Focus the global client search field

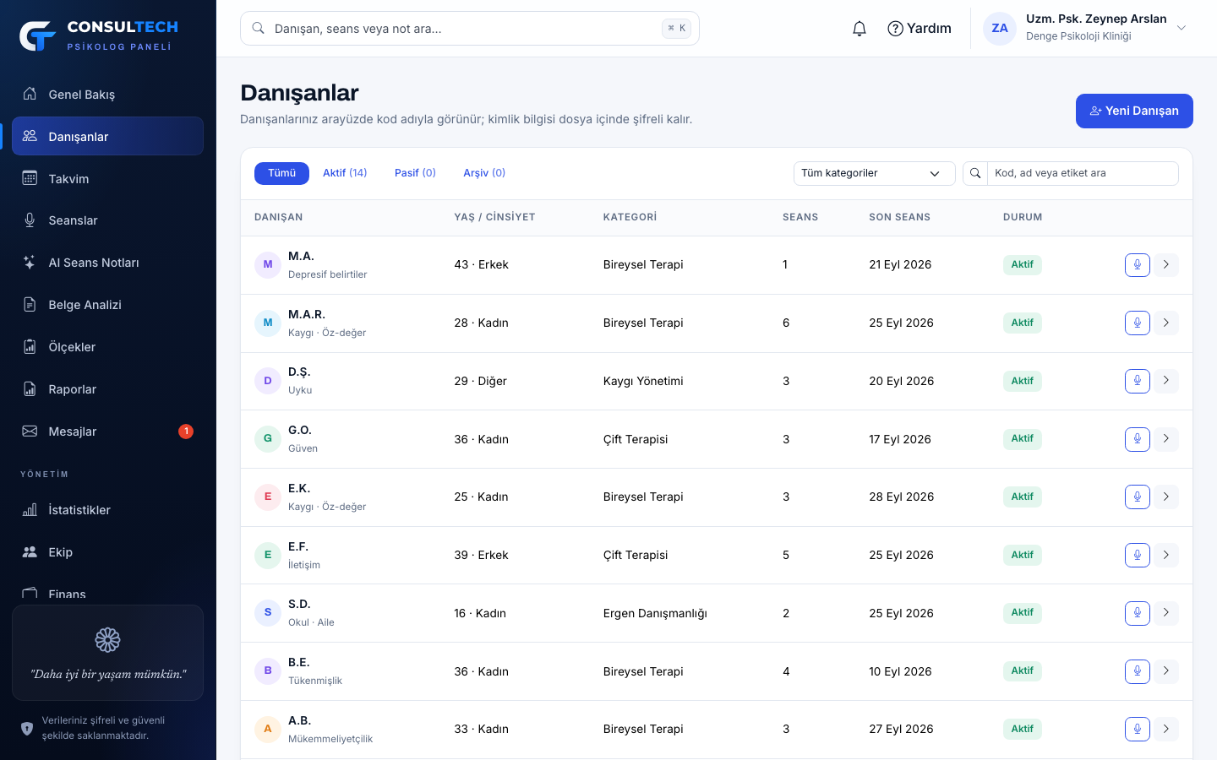[x=470, y=29]
